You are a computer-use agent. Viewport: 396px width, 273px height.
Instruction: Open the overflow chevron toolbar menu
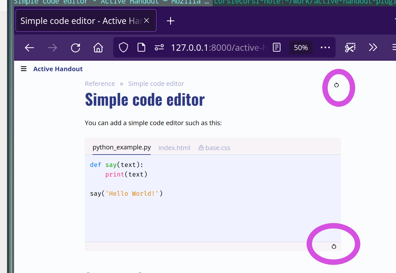click(373, 47)
